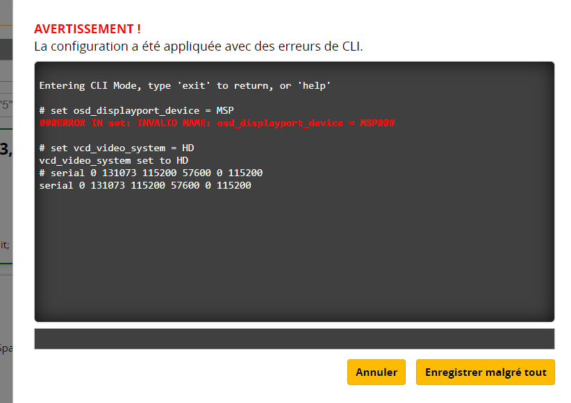Image resolution: width=571 pixels, height=403 pixels.
Task: Select the 'Entering CLI Mode' console line
Action: (x=185, y=85)
